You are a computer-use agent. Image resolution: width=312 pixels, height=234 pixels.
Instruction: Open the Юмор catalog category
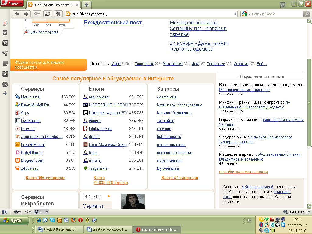click(x=116, y=64)
